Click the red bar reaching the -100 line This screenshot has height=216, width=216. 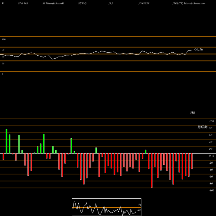click(152, 171)
